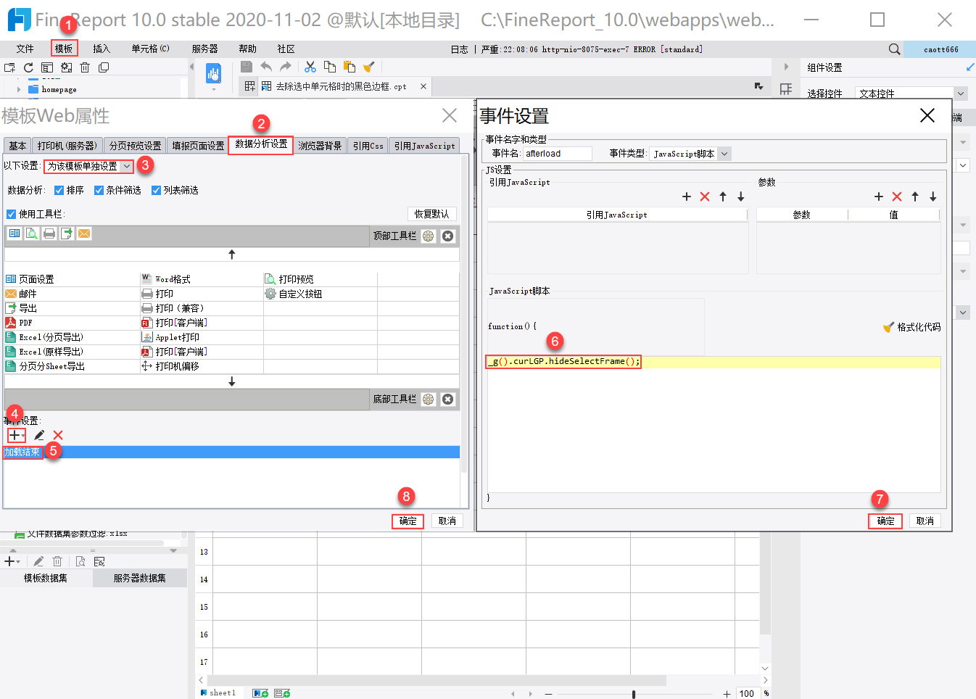
Task: Click the search magnifier in the menu bar
Action: 894,49
